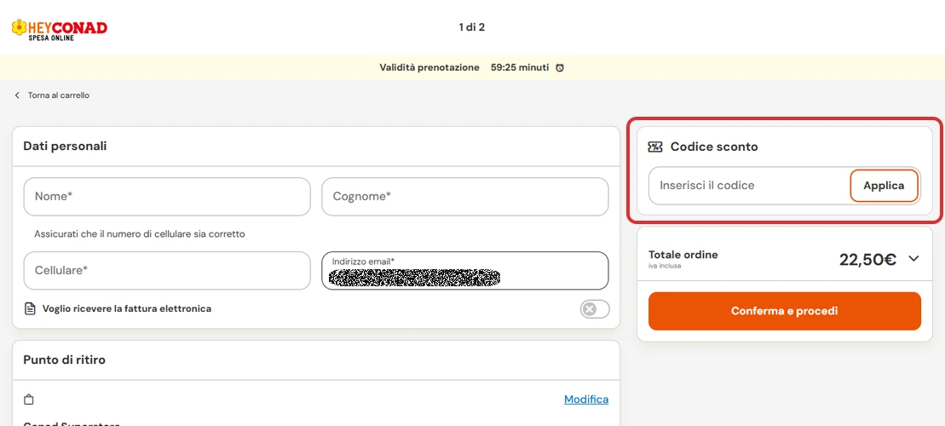Click the Modifica link for pickup point

click(x=585, y=400)
